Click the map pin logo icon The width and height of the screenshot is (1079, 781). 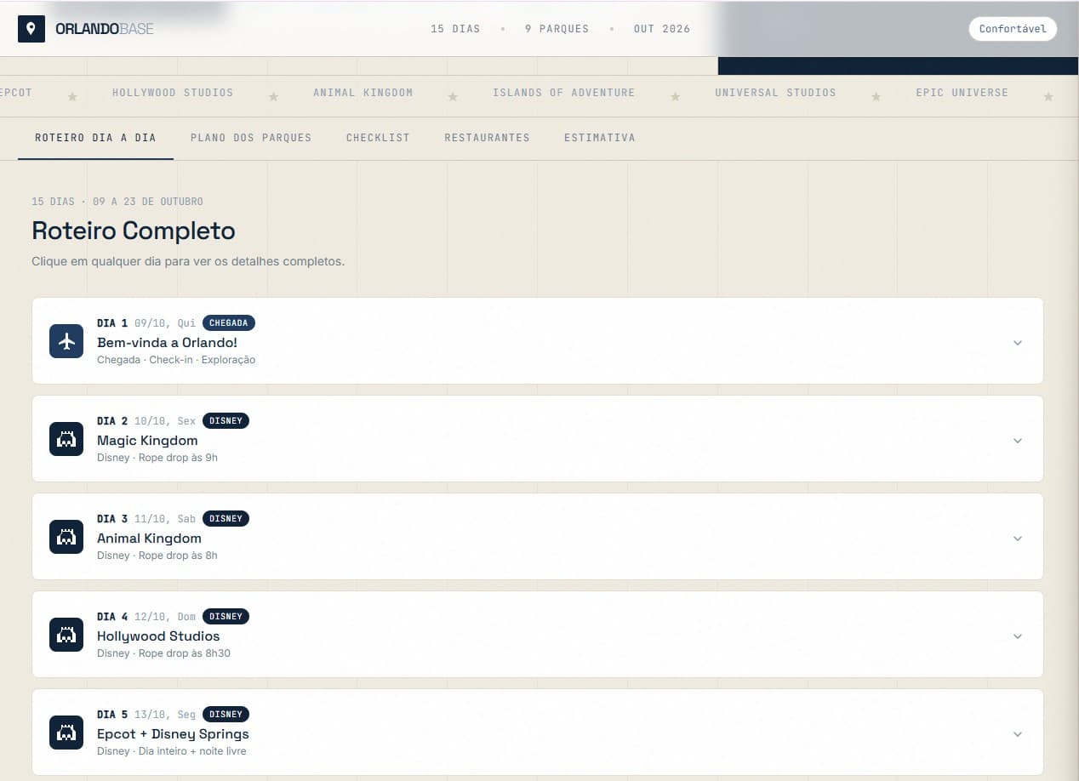(x=31, y=29)
